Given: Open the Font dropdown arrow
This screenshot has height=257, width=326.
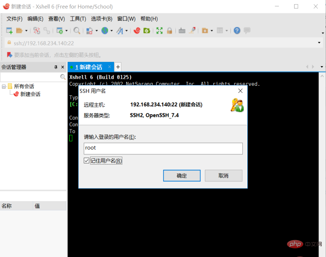Looking at the screenshot, I should click(126, 31).
